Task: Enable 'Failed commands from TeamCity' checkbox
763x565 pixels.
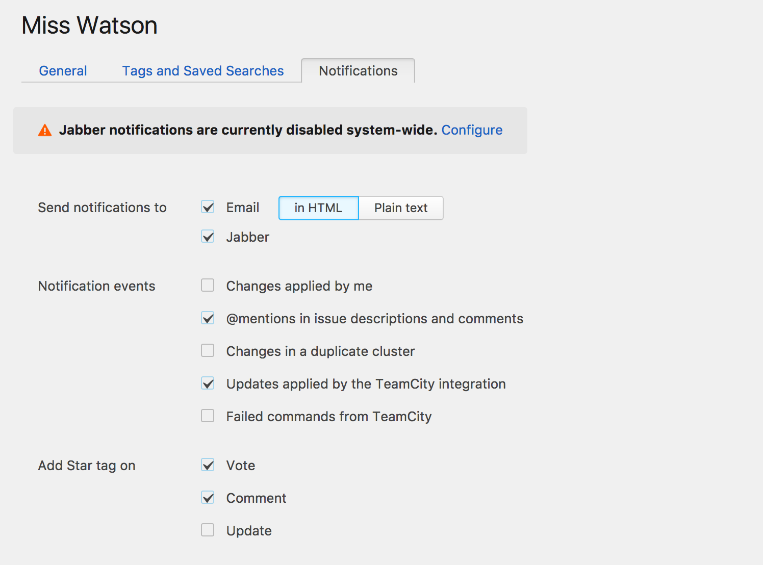Action: (208, 416)
